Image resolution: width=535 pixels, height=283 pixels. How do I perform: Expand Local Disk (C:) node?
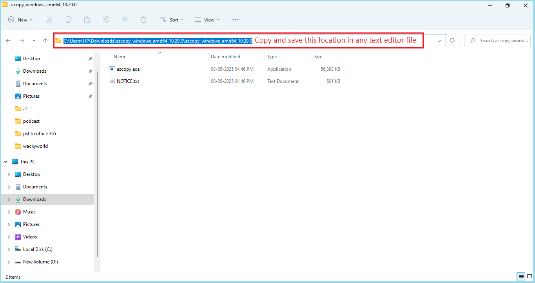click(9, 249)
